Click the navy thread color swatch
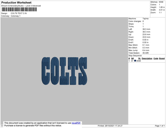 (x=135, y=61)
